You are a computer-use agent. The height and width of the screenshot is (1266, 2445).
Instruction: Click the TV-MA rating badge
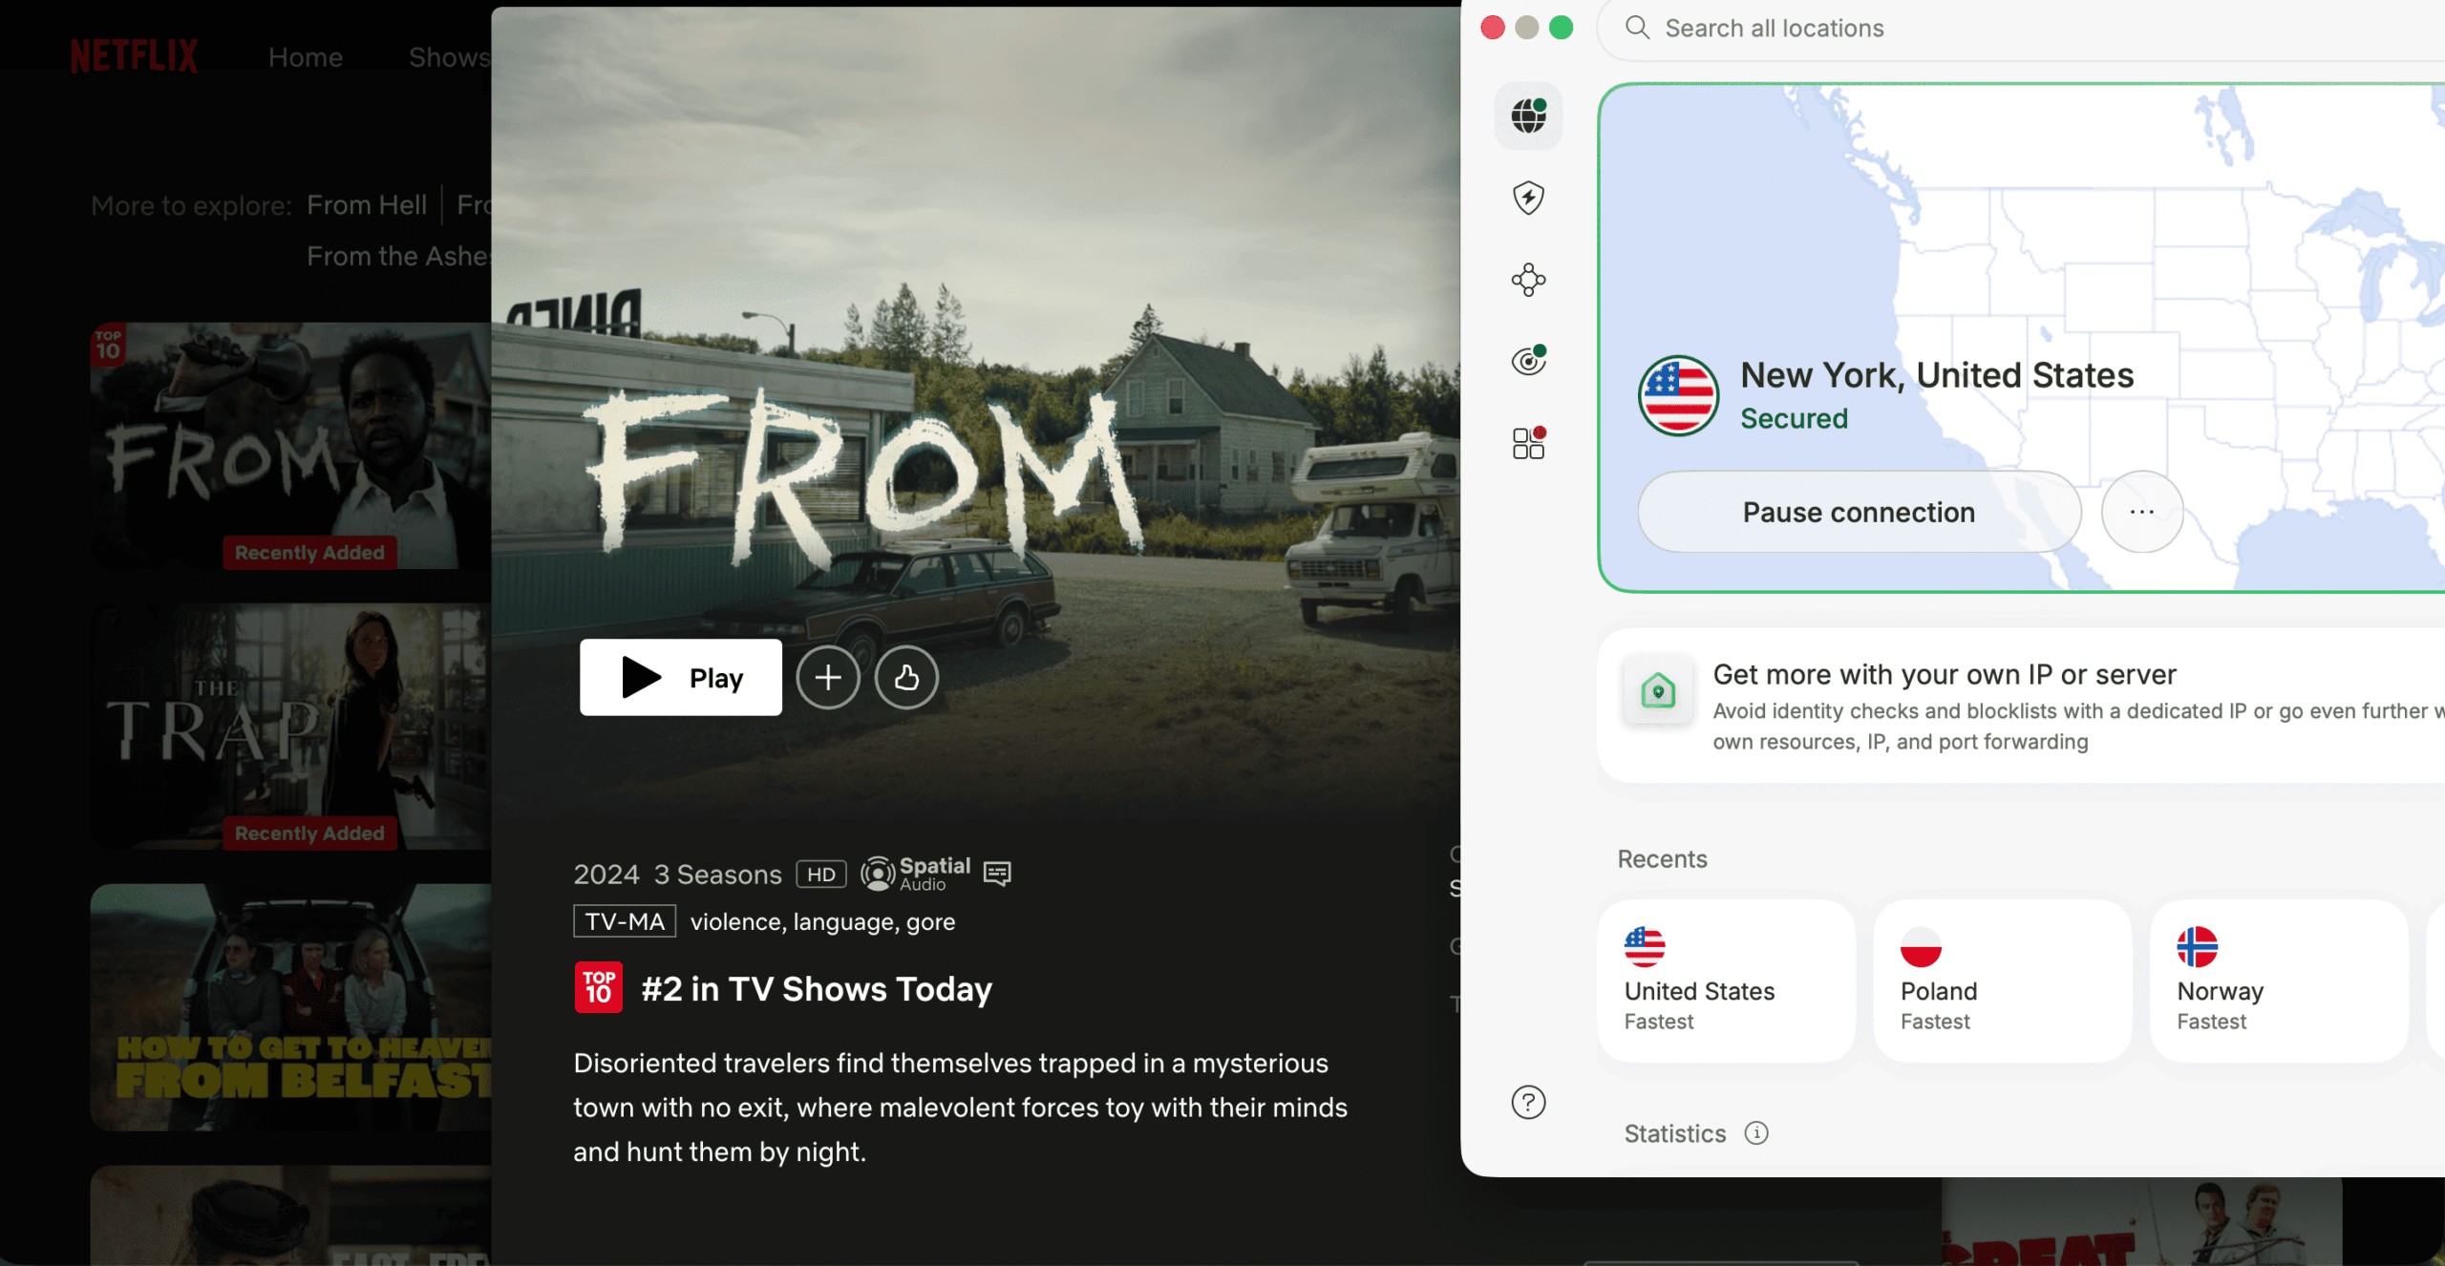click(x=625, y=921)
